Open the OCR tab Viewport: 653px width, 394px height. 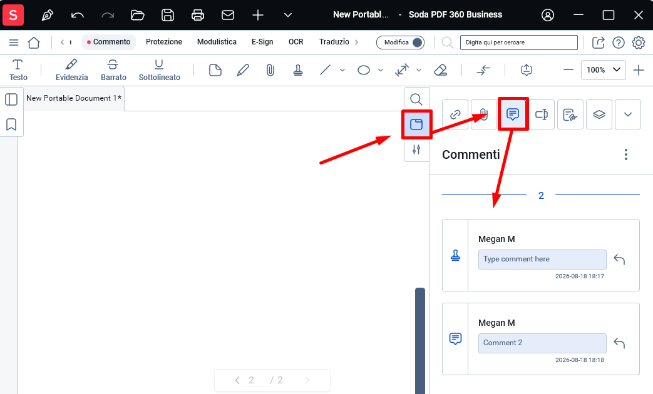coord(296,42)
